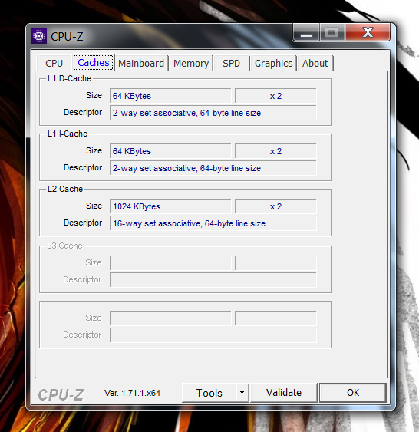Image resolution: width=419 pixels, height=432 pixels.
Task: Click the L3 Cache group label
Action: tap(64, 246)
